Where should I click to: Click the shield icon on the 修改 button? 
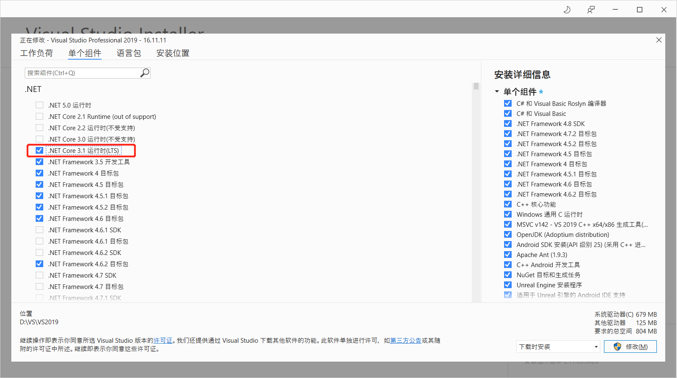click(617, 346)
